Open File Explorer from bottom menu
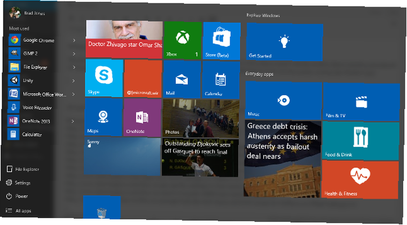Screen dimensions: 407x225 [23, 169]
